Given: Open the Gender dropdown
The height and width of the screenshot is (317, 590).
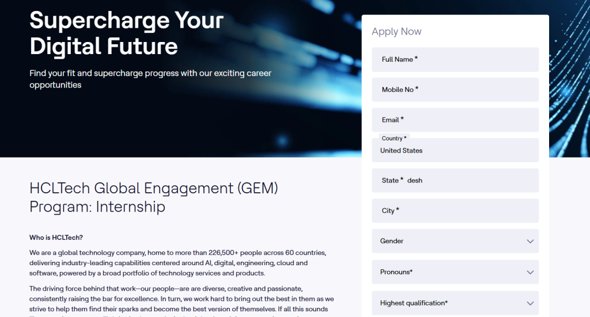Looking at the screenshot, I should click(x=455, y=241).
